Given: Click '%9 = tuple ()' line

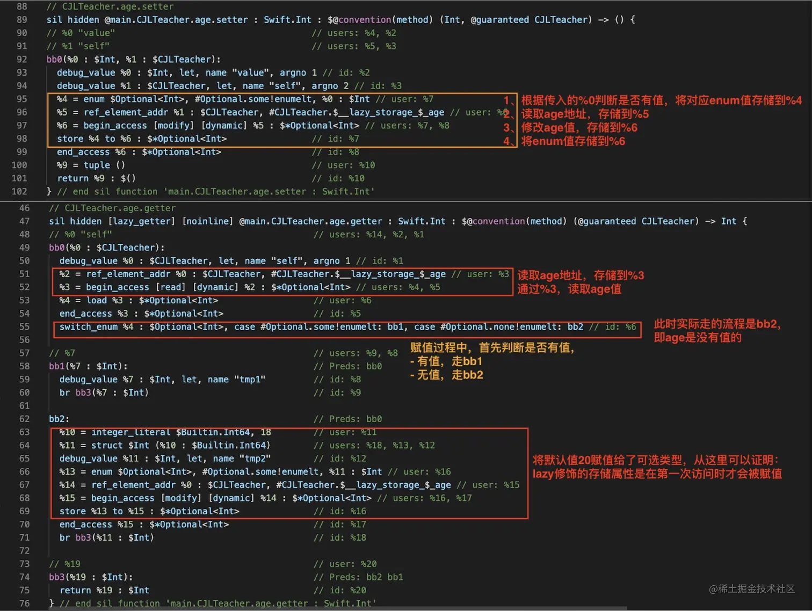Looking at the screenshot, I should click(x=91, y=165).
